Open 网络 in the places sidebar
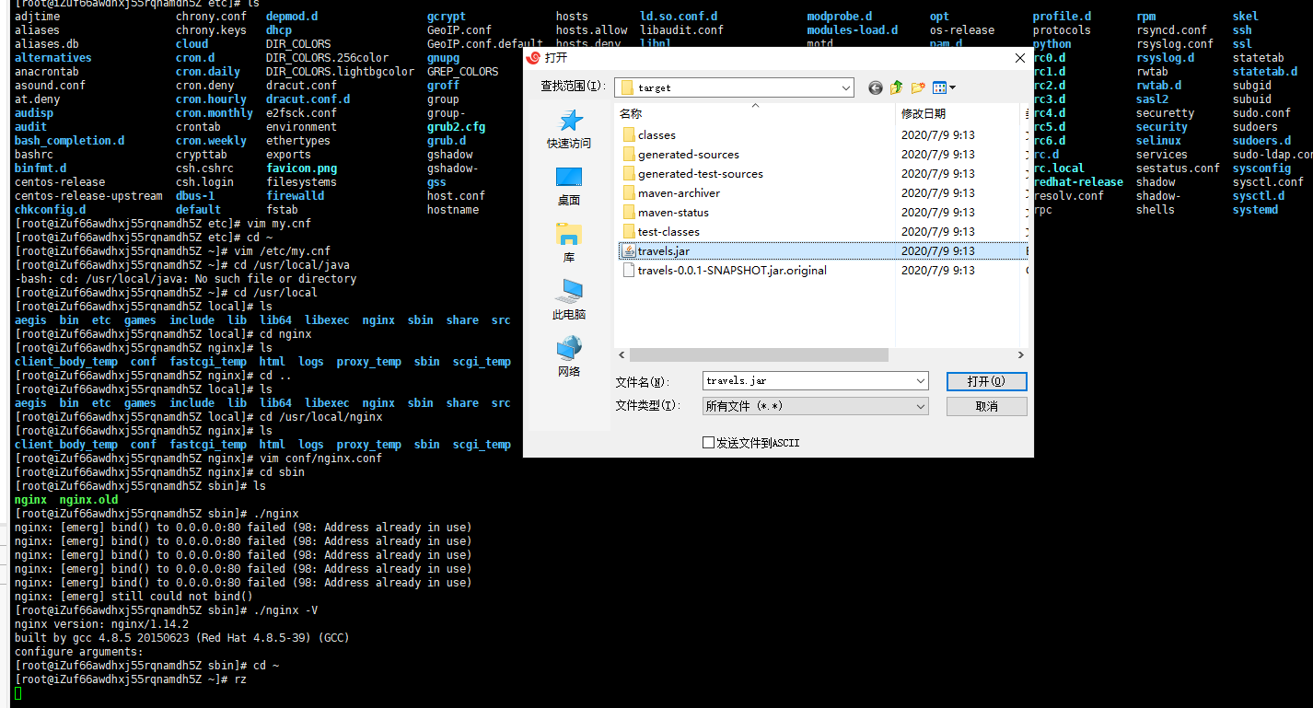 (569, 357)
